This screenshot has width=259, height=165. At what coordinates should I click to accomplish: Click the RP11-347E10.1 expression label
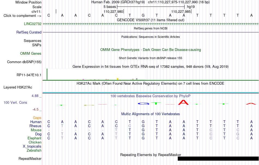(x=29, y=75)
